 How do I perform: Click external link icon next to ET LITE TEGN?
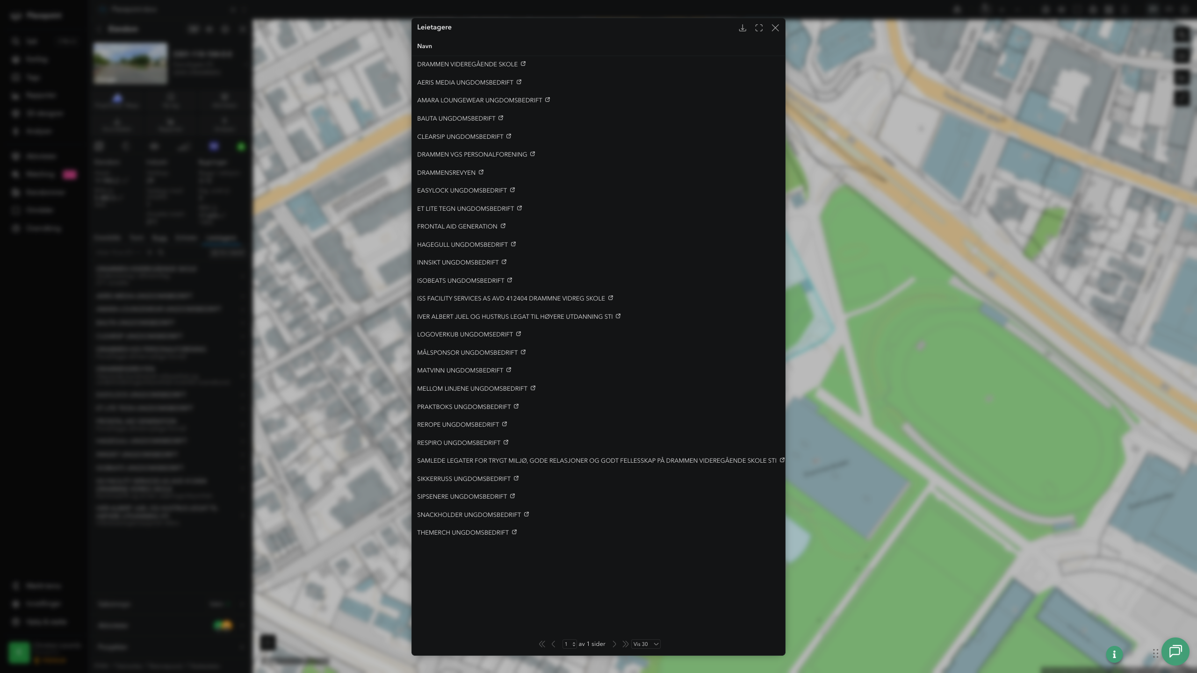click(x=519, y=208)
